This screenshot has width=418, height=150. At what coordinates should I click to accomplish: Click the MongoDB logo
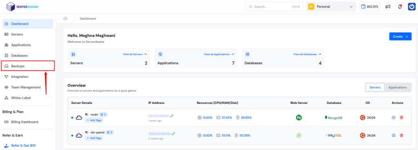coord(334,117)
